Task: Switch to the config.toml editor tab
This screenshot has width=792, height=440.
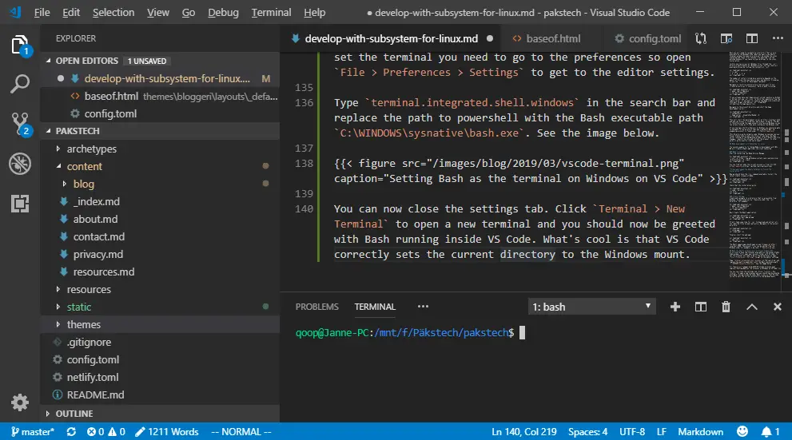Action: [648, 38]
